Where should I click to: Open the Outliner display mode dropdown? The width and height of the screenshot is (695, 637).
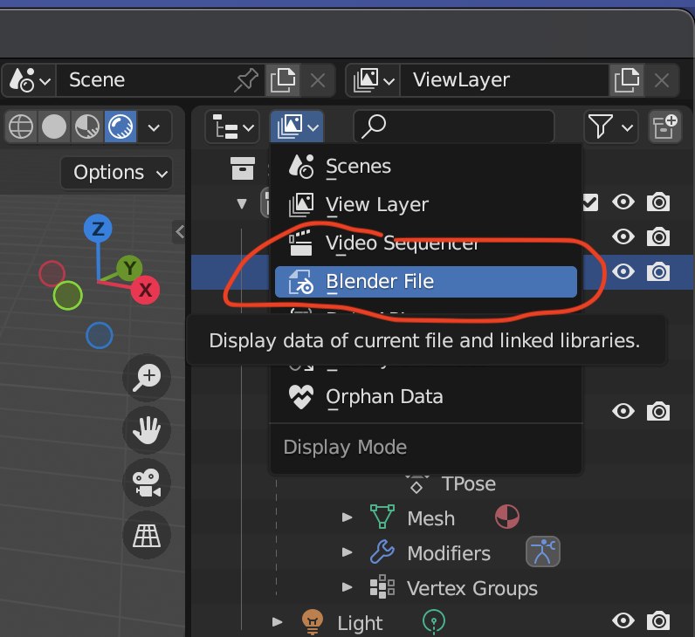click(x=297, y=127)
